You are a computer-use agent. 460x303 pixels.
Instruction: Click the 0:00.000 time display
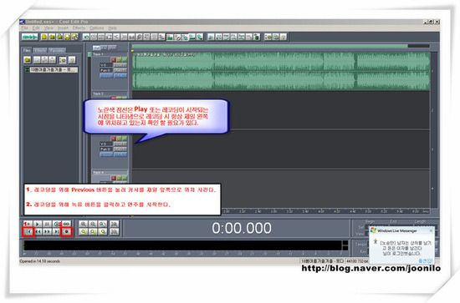coord(242,228)
